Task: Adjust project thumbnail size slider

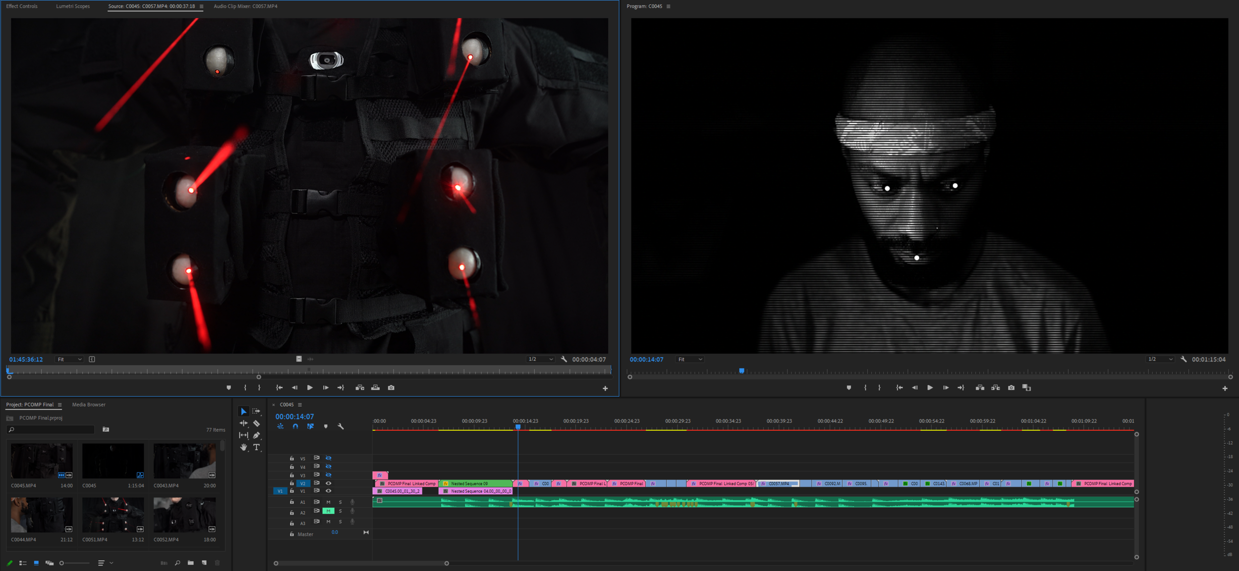Action: pos(62,563)
